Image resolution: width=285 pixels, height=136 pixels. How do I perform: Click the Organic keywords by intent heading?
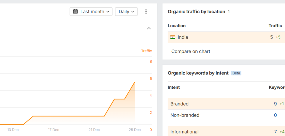tap(198, 73)
